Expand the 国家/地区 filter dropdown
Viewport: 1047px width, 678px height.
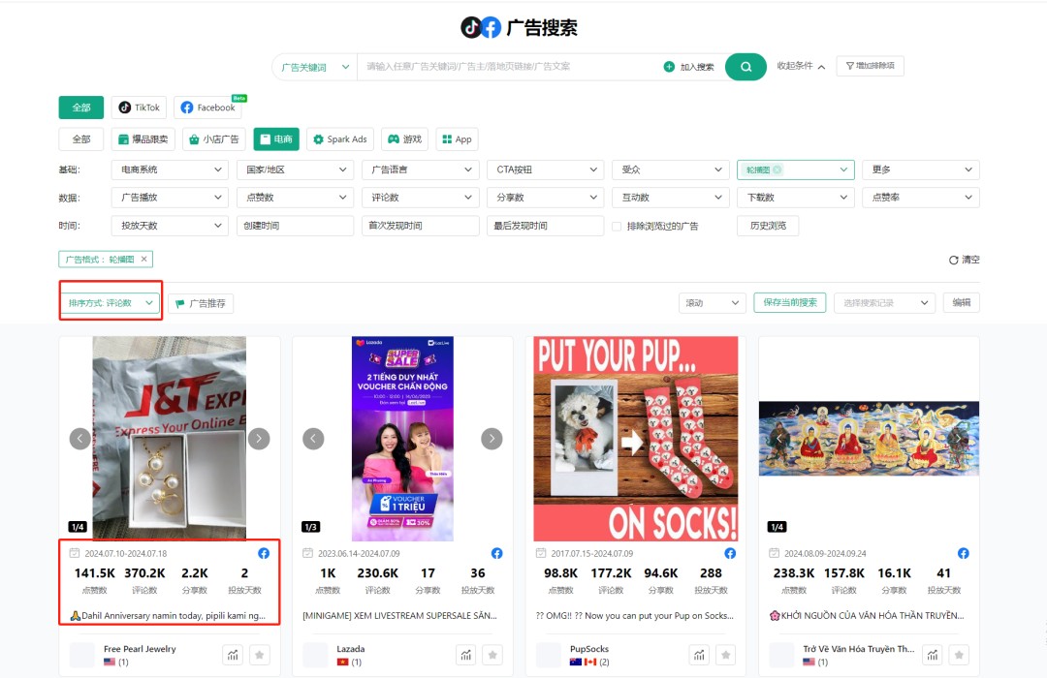(x=295, y=169)
